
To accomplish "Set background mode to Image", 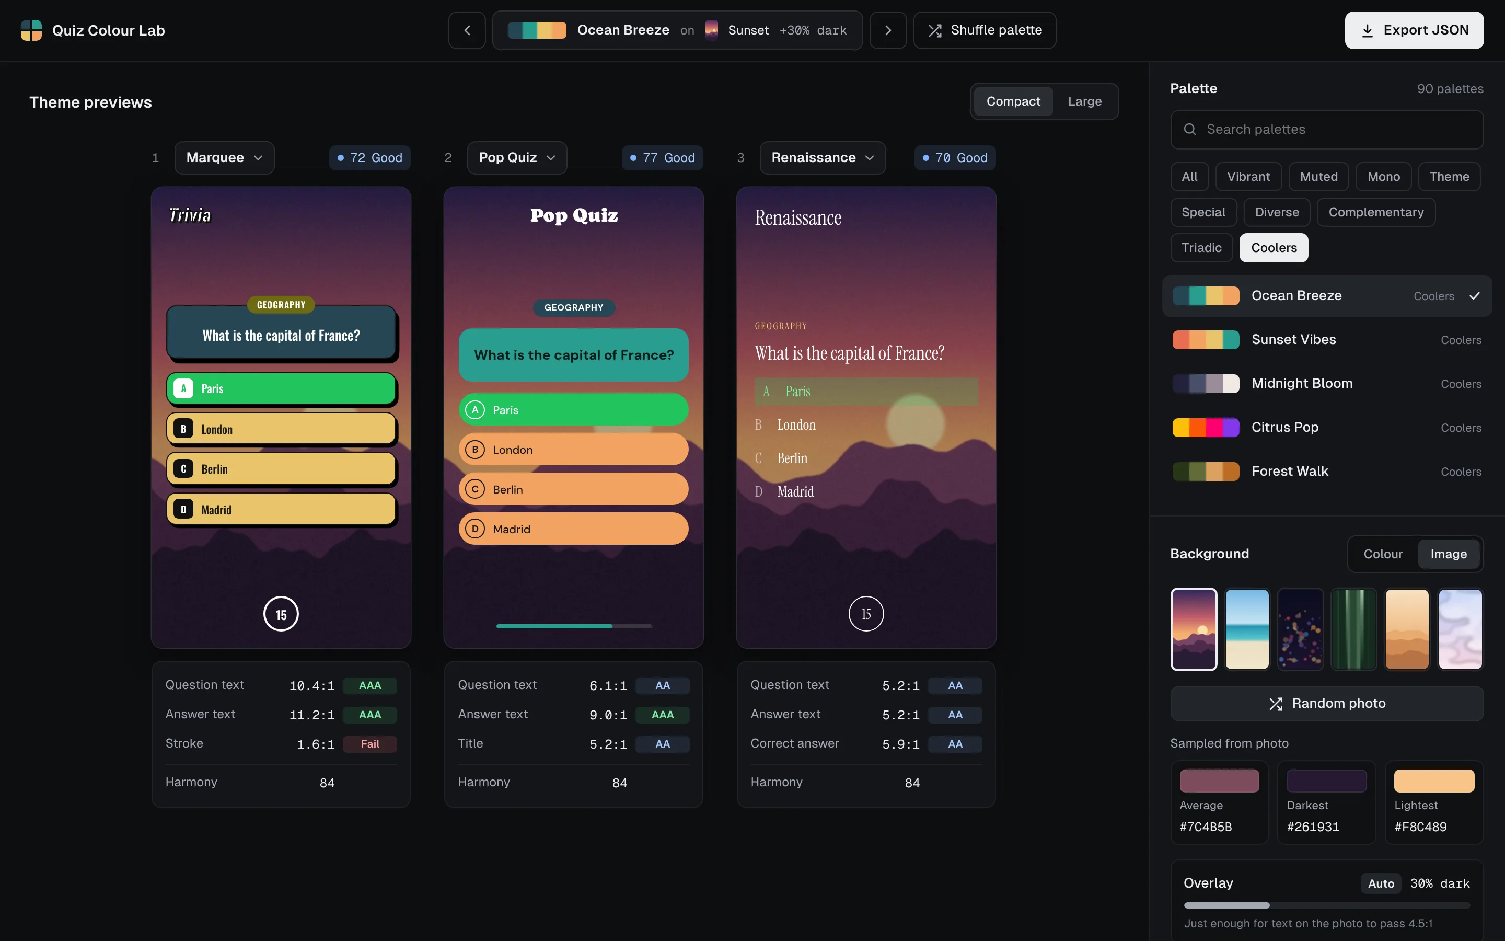I will coord(1448,554).
